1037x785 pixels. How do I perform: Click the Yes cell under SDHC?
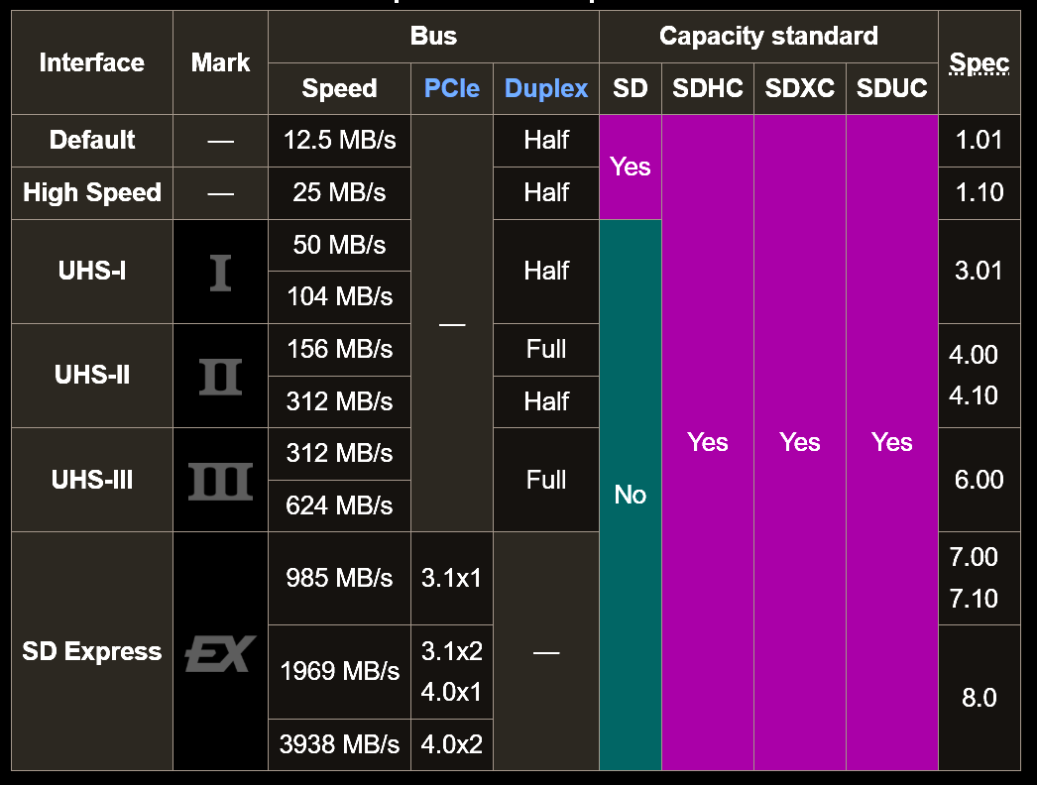click(x=708, y=442)
